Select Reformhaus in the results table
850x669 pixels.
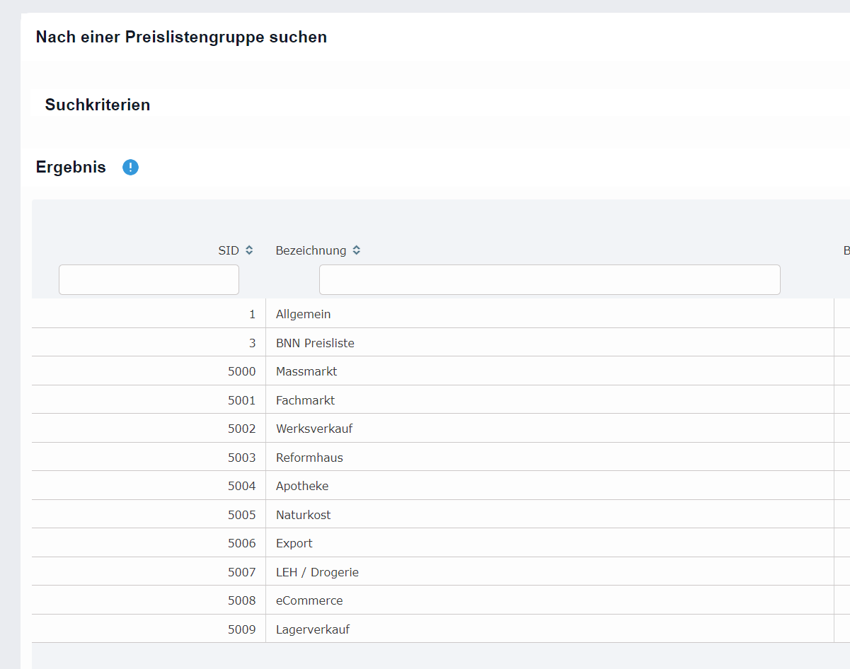[309, 458]
